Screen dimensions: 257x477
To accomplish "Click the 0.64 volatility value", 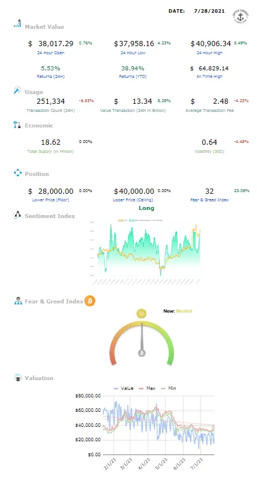I will (x=209, y=142).
